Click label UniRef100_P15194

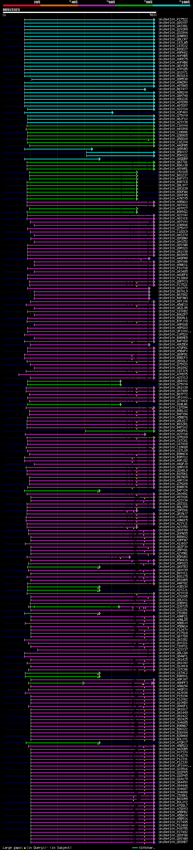pos(173,696)
